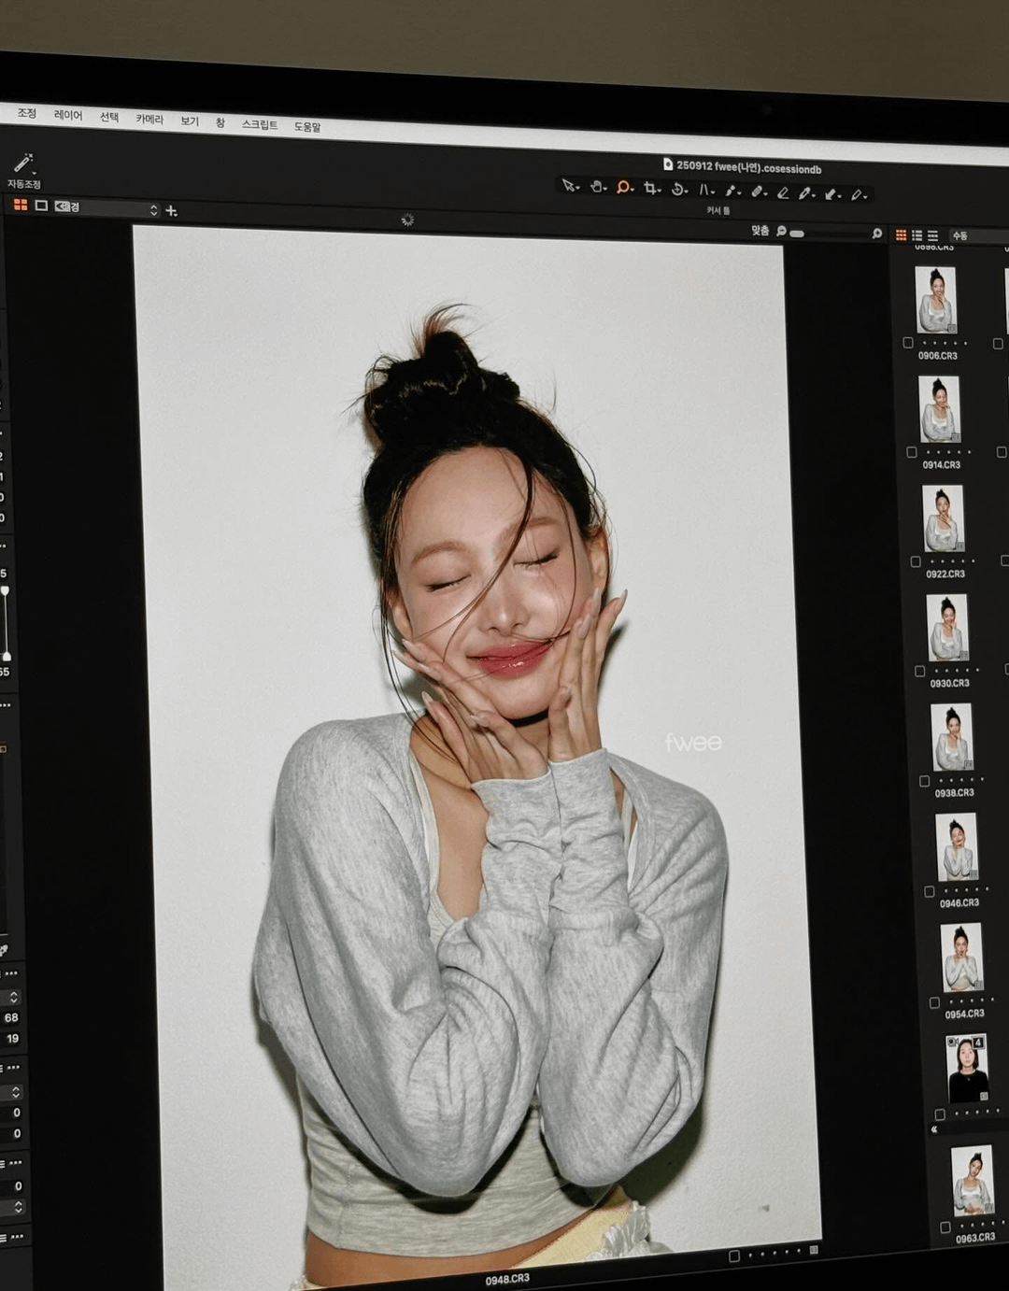Select the 0930.CR3 thumbnail
The image size is (1009, 1291).
click(x=946, y=628)
